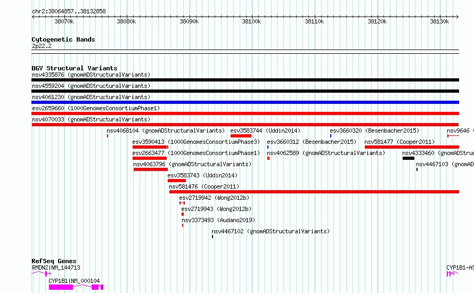Open the RMDN2|NM_144713 gene label
Viewport: 474px width, 293px height.
[56, 267]
